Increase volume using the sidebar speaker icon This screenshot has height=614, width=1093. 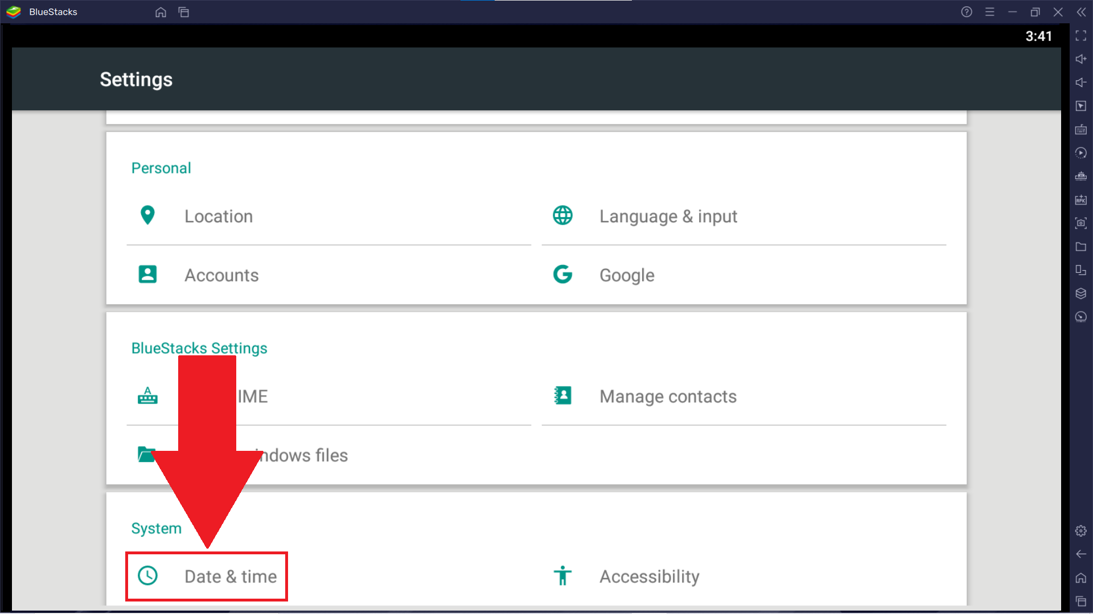(1081, 59)
